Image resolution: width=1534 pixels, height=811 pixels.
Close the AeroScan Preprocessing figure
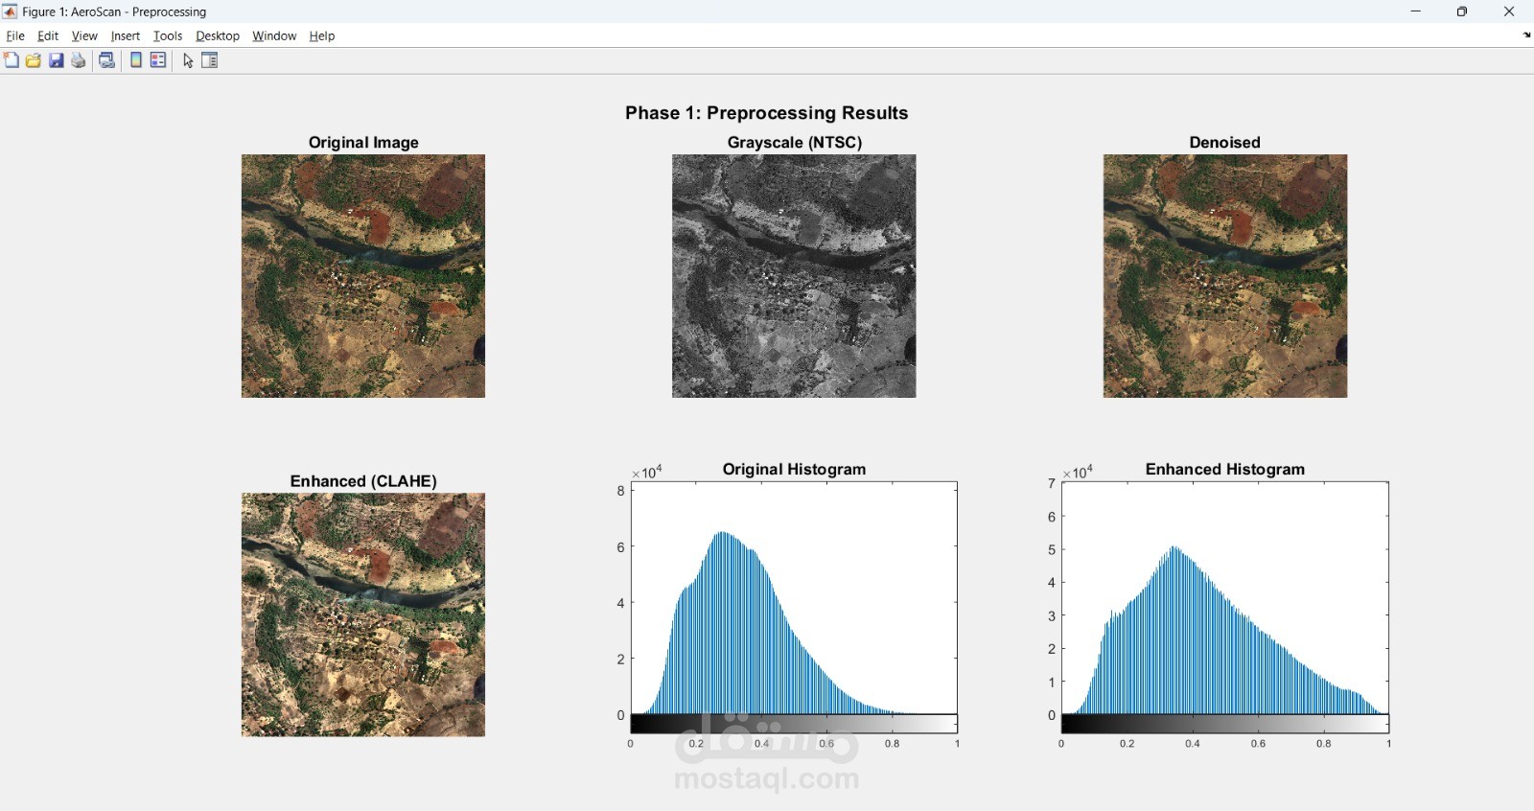click(1509, 12)
